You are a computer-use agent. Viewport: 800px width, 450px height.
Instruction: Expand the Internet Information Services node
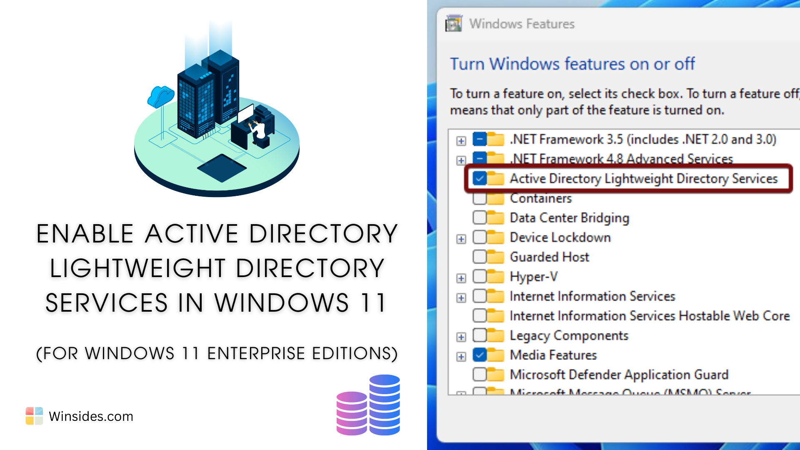click(x=461, y=296)
